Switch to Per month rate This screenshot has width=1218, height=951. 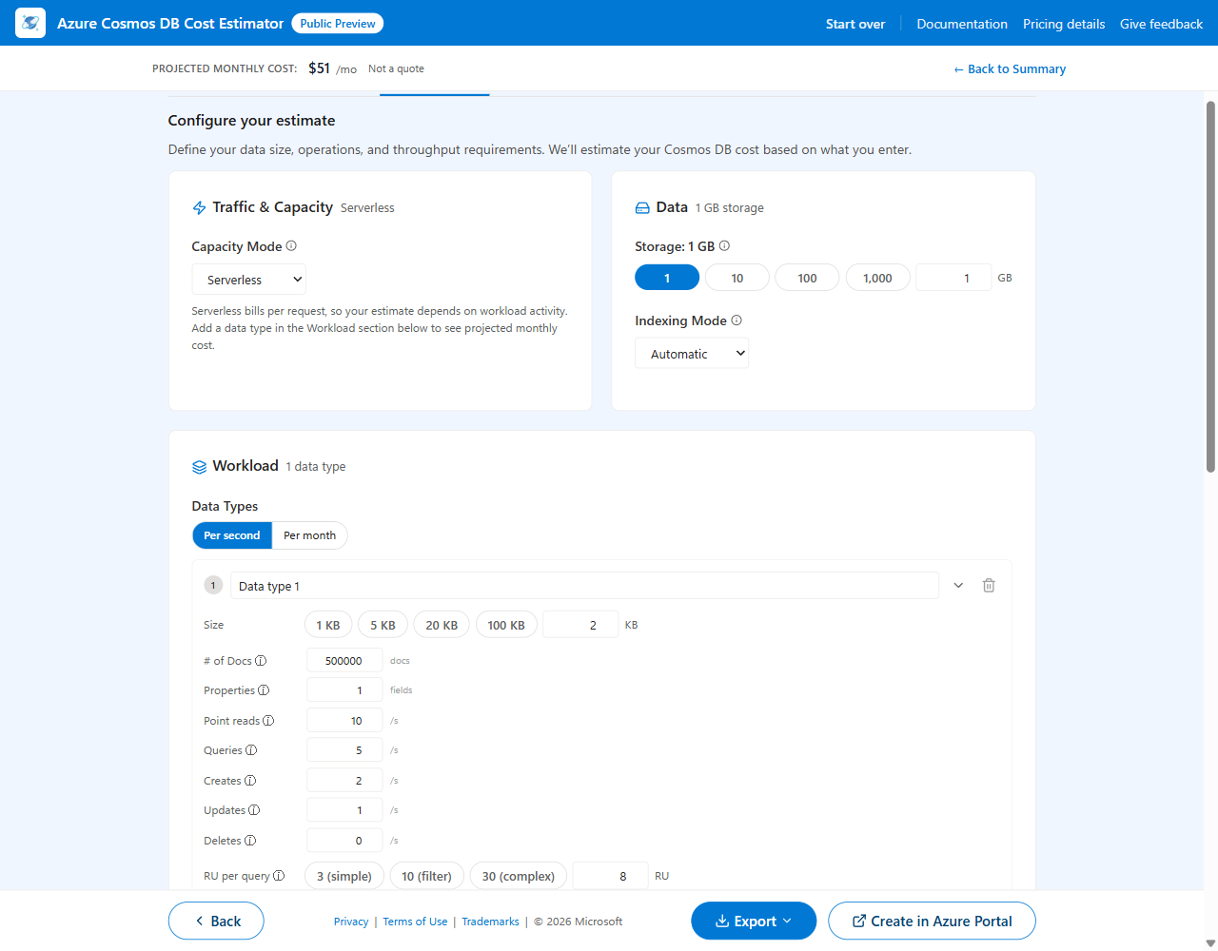click(310, 535)
